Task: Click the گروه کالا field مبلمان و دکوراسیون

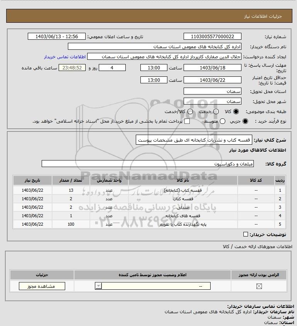Action: pyautogui.click(x=148, y=164)
